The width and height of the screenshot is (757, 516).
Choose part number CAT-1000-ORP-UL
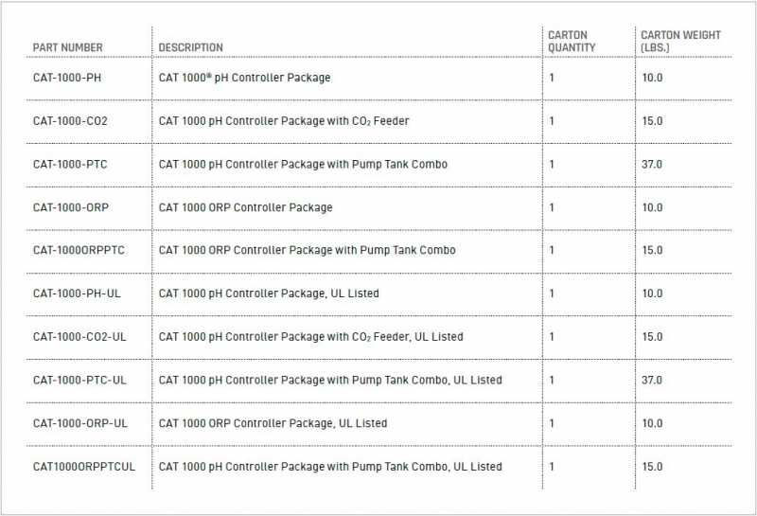tap(79, 423)
